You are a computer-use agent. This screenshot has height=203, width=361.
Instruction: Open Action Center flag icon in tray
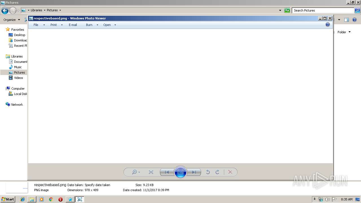[x=334, y=199]
